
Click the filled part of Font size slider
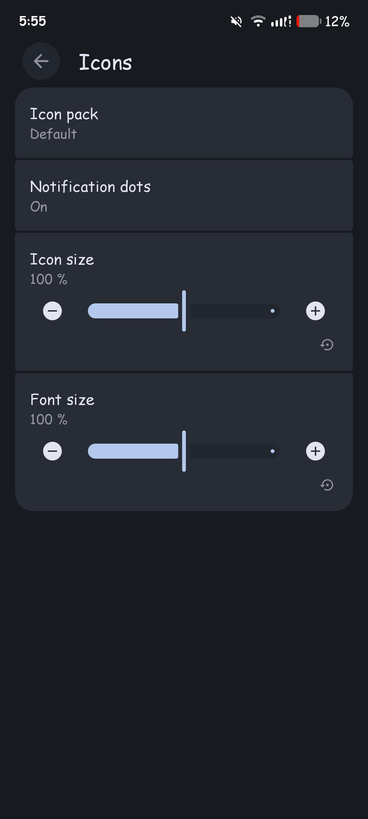tap(133, 451)
